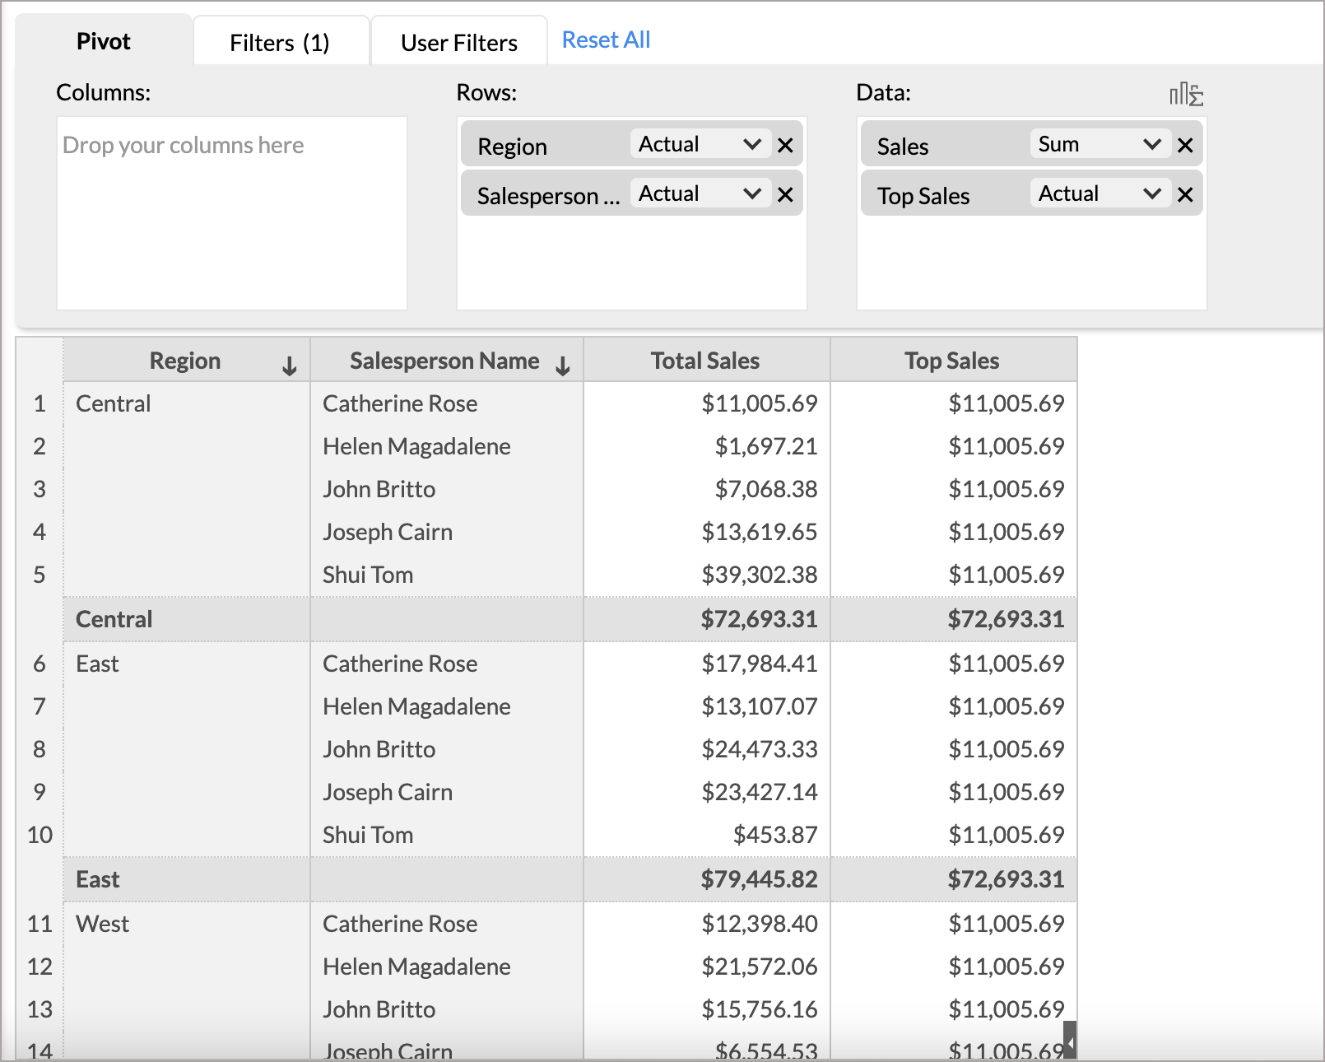Switch to the User Filters tab
The image size is (1325, 1062).
pyautogui.click(x=458, y=42)
